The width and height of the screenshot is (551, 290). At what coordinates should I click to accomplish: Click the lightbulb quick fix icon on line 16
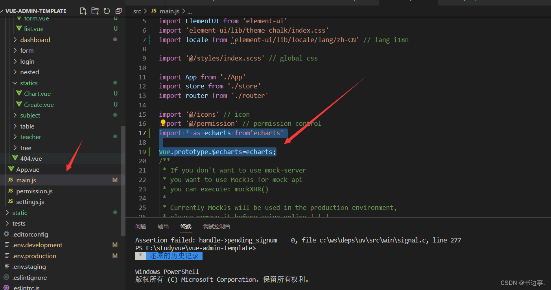coord(163,123)
